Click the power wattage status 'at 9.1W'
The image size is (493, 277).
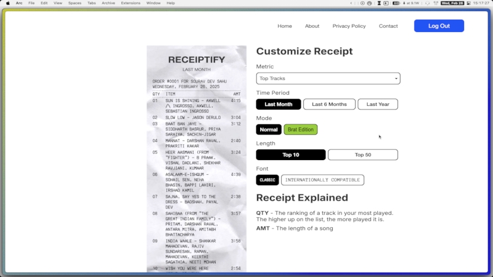pyautogui.click(x=411, y=3)
